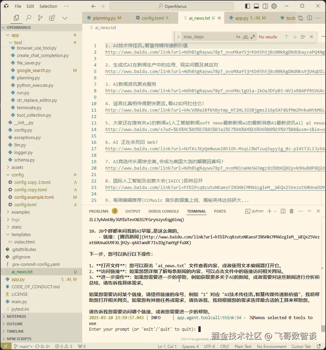This screenshot has width=326, height=350.
Task: Toggle Match Case in find widget
Action: [x=238, y=37]
